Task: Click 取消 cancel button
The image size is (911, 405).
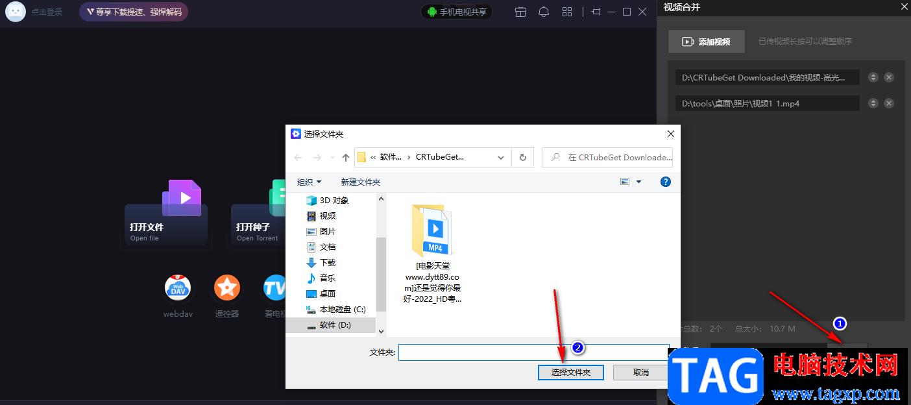Action: pos(640,373)
